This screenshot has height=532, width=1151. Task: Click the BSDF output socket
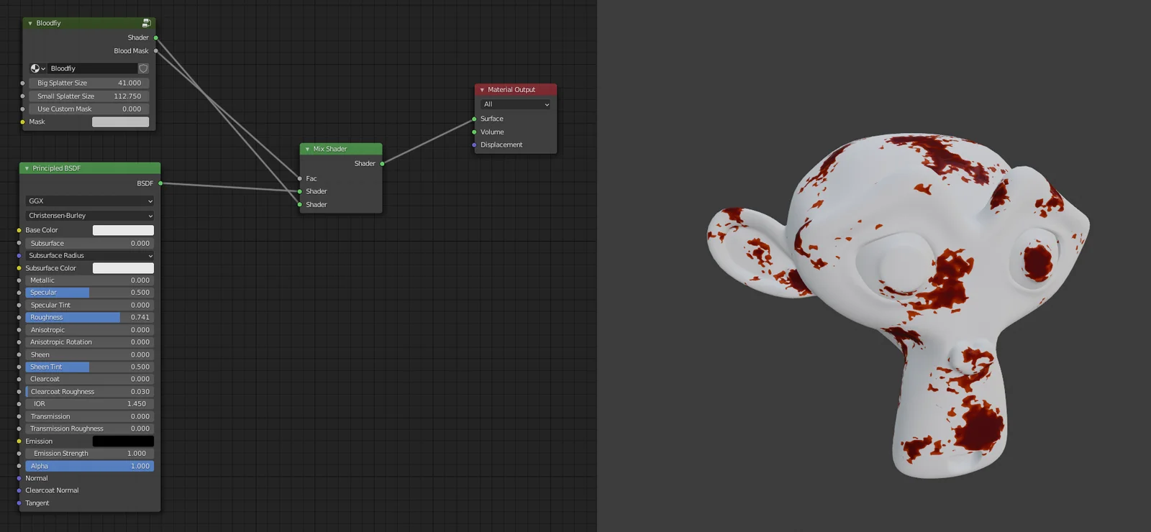[160, 183]
